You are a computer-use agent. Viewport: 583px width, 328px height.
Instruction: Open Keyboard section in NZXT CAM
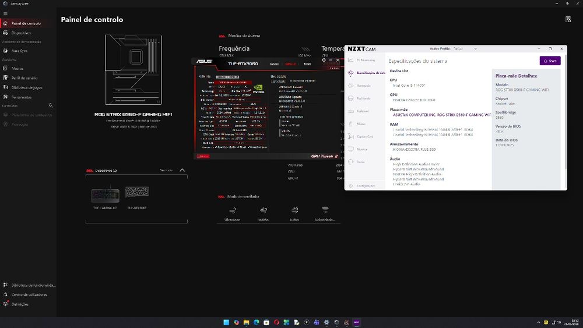click(366, 111)
